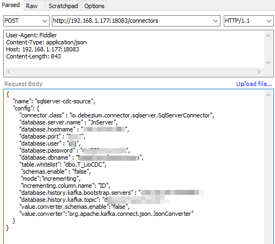Click the database.hostname line
275x244 pixels.
pyautogui.click(x=74, y=129)
